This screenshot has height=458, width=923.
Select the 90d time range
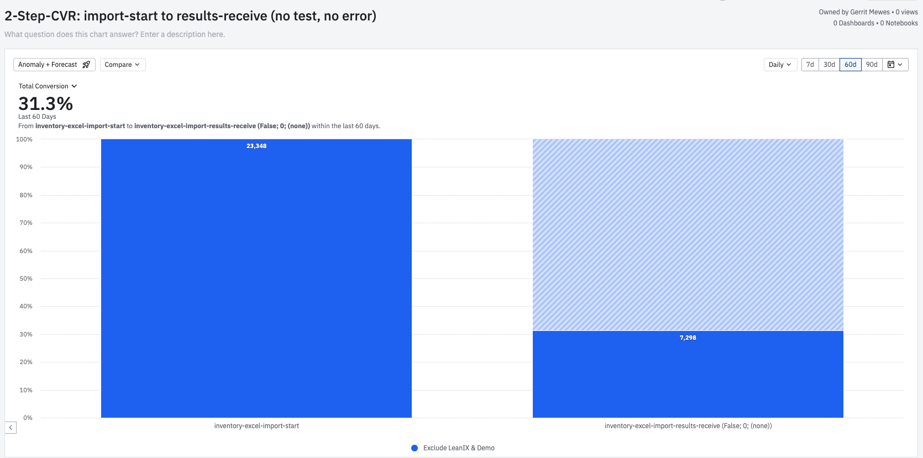872,65
